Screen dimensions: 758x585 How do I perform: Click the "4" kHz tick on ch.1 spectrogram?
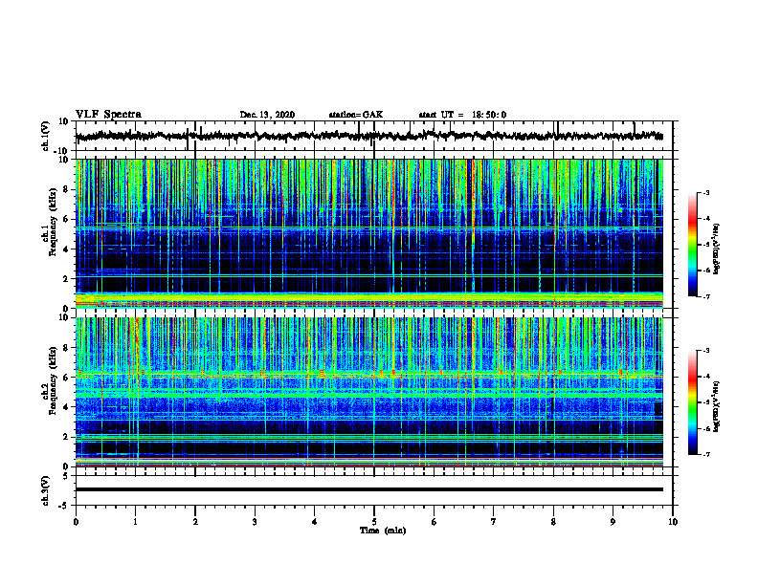pyautogui.click(x=67, y=249)
